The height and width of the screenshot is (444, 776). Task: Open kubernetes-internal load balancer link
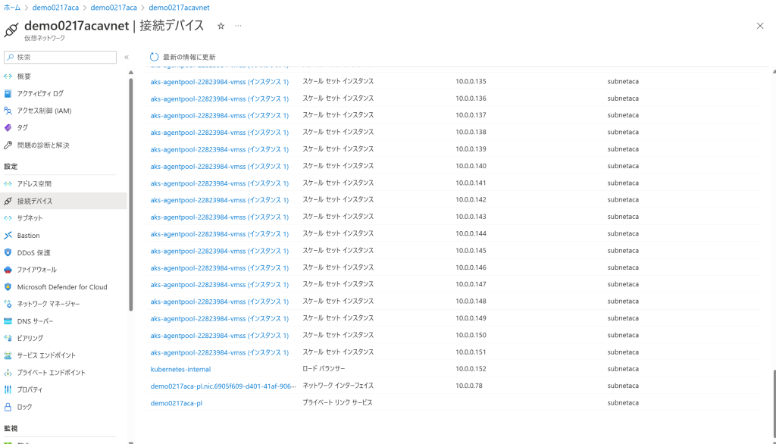pyautogui.click(x=180, y=369)
